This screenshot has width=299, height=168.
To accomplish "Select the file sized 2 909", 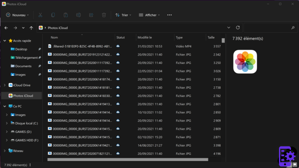I will click(x=134, y=120).
